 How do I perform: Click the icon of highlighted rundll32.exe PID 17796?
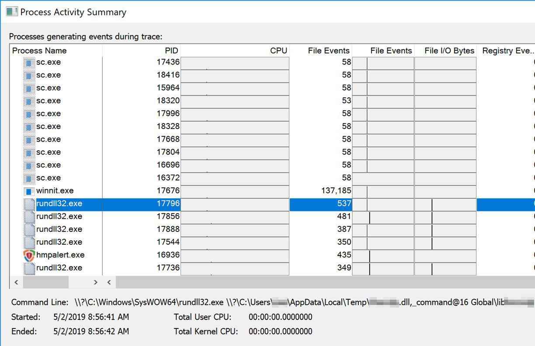tap(29, 204)
